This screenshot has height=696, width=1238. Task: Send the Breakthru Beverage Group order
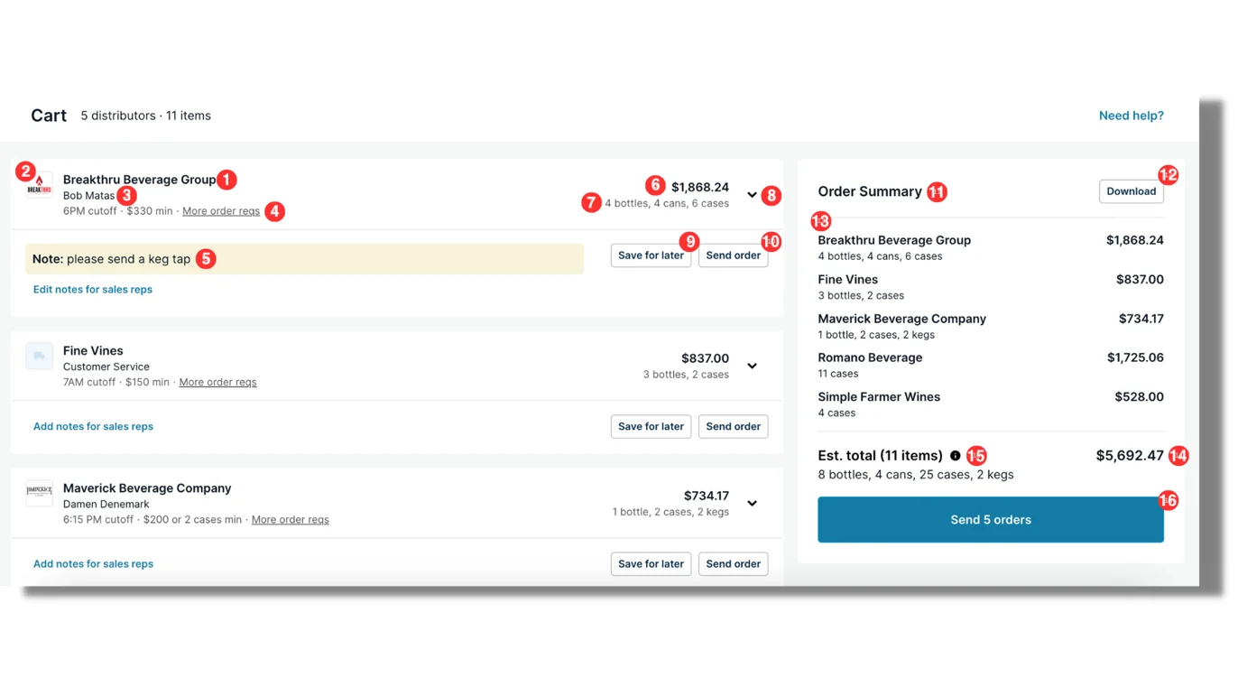[733, 255]
